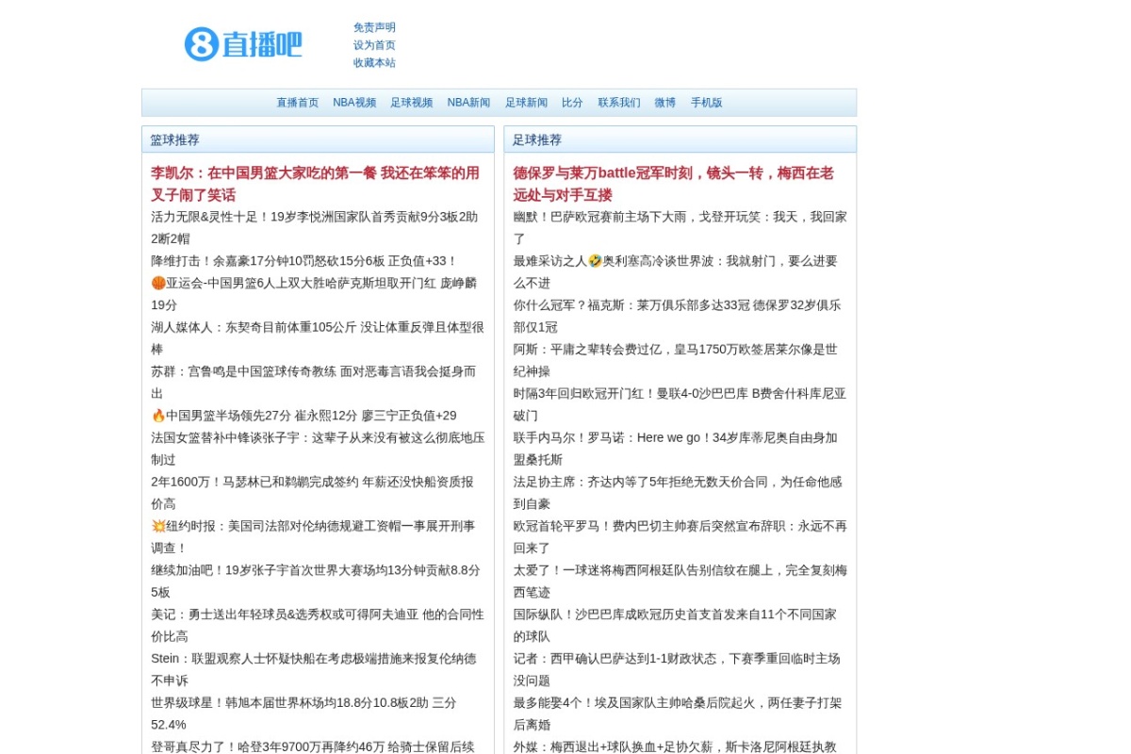Open article 纽约时报：美国司法部对伦纳德

(314, 536)
